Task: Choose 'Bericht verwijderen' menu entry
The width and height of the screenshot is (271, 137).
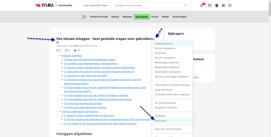Action: coord(173,58)
